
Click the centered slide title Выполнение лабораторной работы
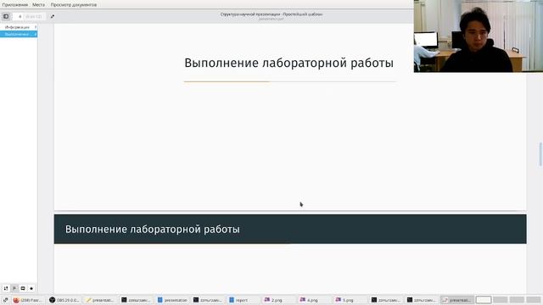(x=288, y=63)
